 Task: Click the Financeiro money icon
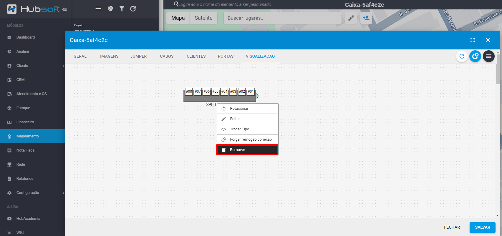9,122
